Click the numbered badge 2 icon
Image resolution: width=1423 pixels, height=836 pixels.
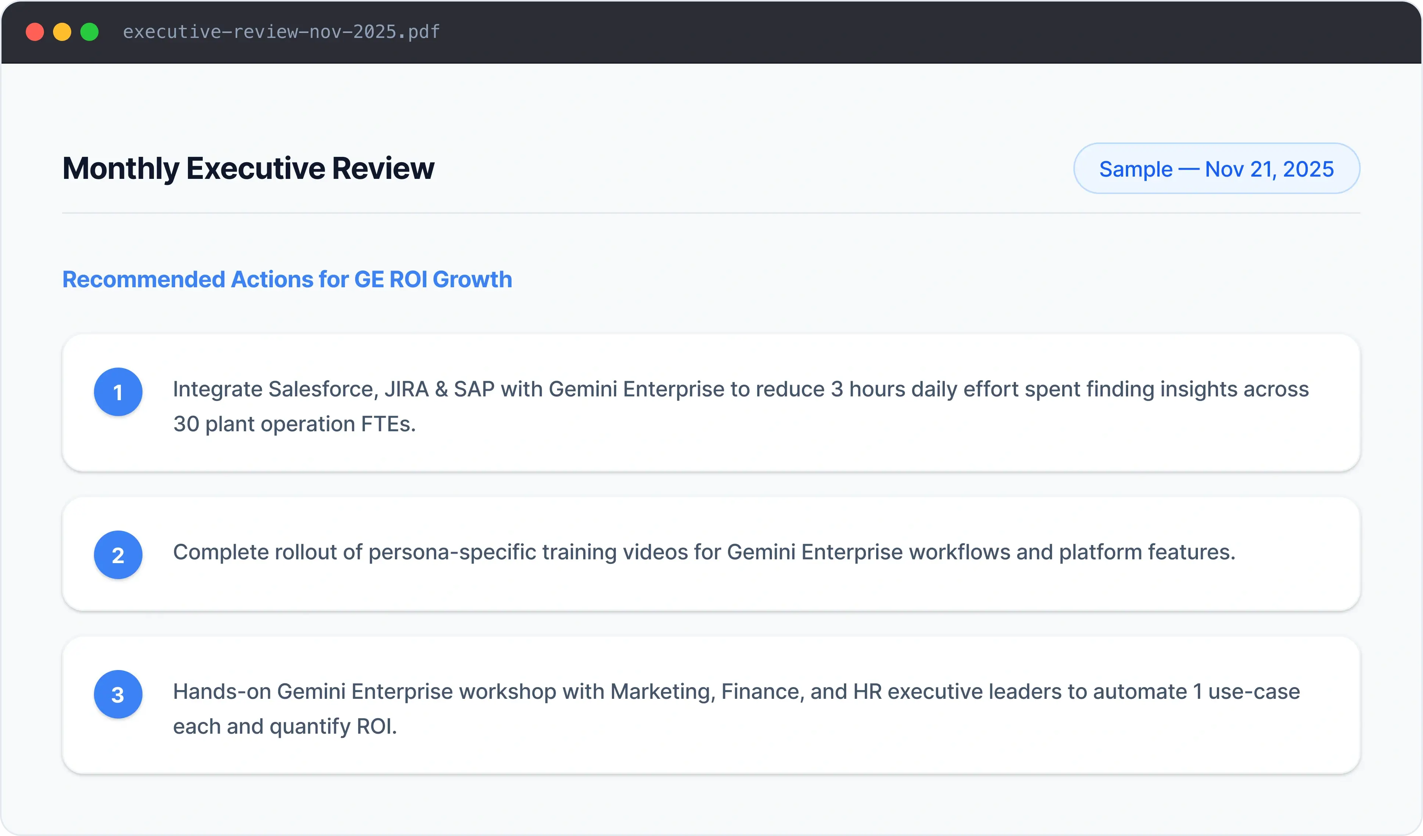point(118,555)
